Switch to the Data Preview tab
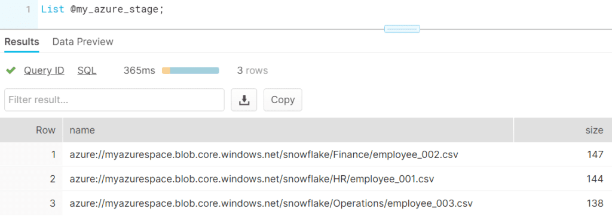Viewport: 612px width, 217px height. 82,42
